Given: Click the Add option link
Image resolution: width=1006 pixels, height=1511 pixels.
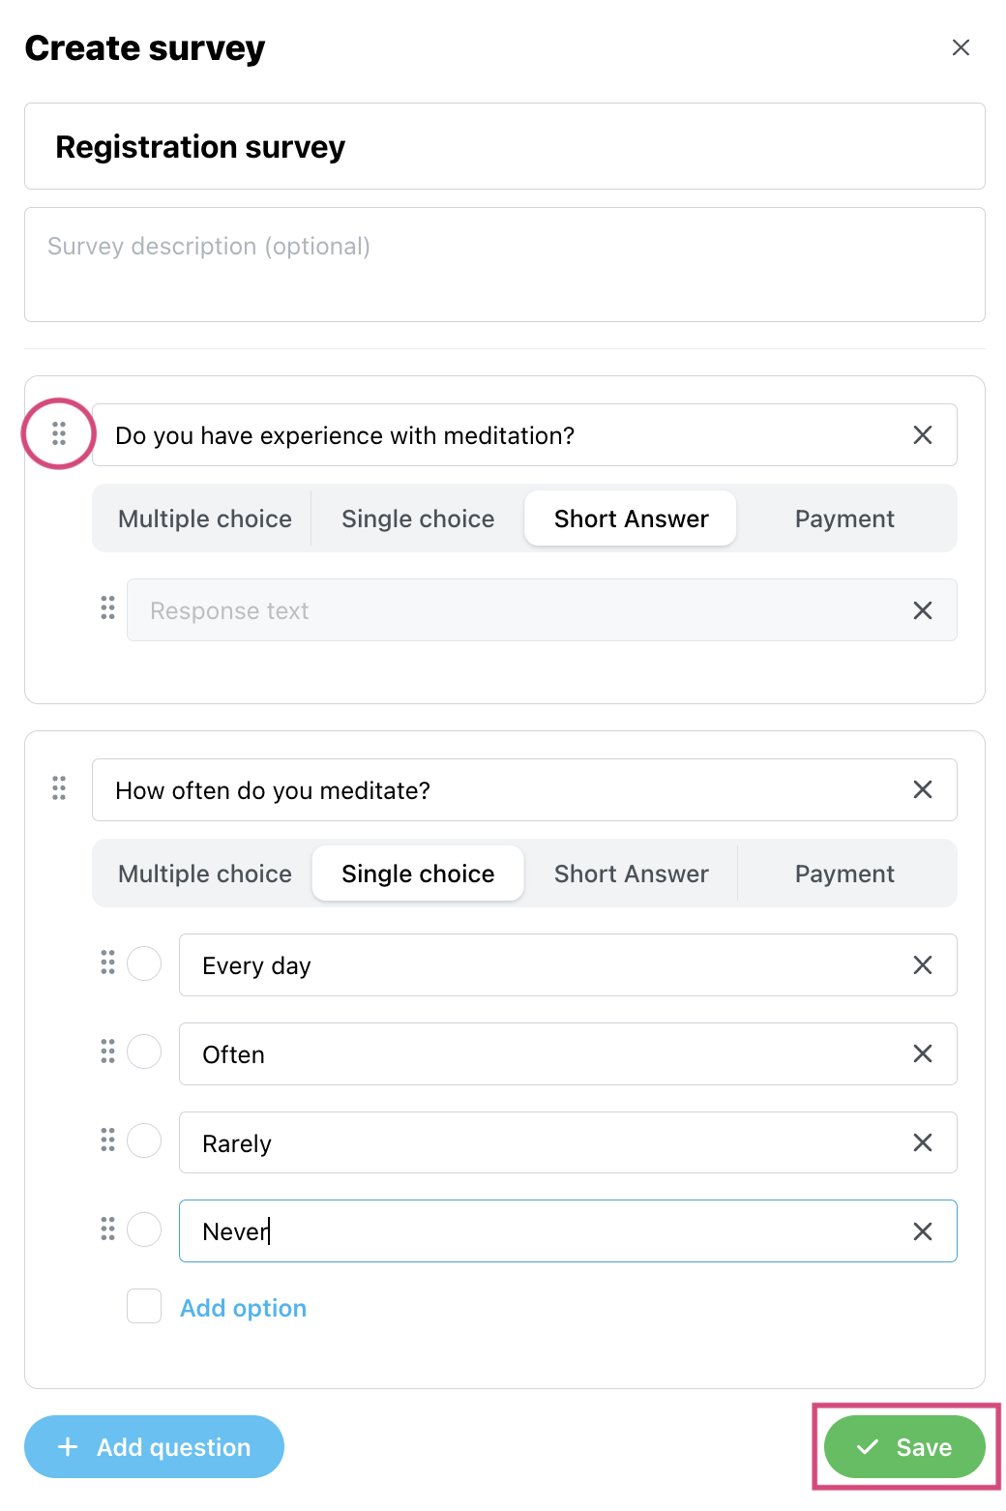Looking at the screenshot, I should [x=244, y=1308].
